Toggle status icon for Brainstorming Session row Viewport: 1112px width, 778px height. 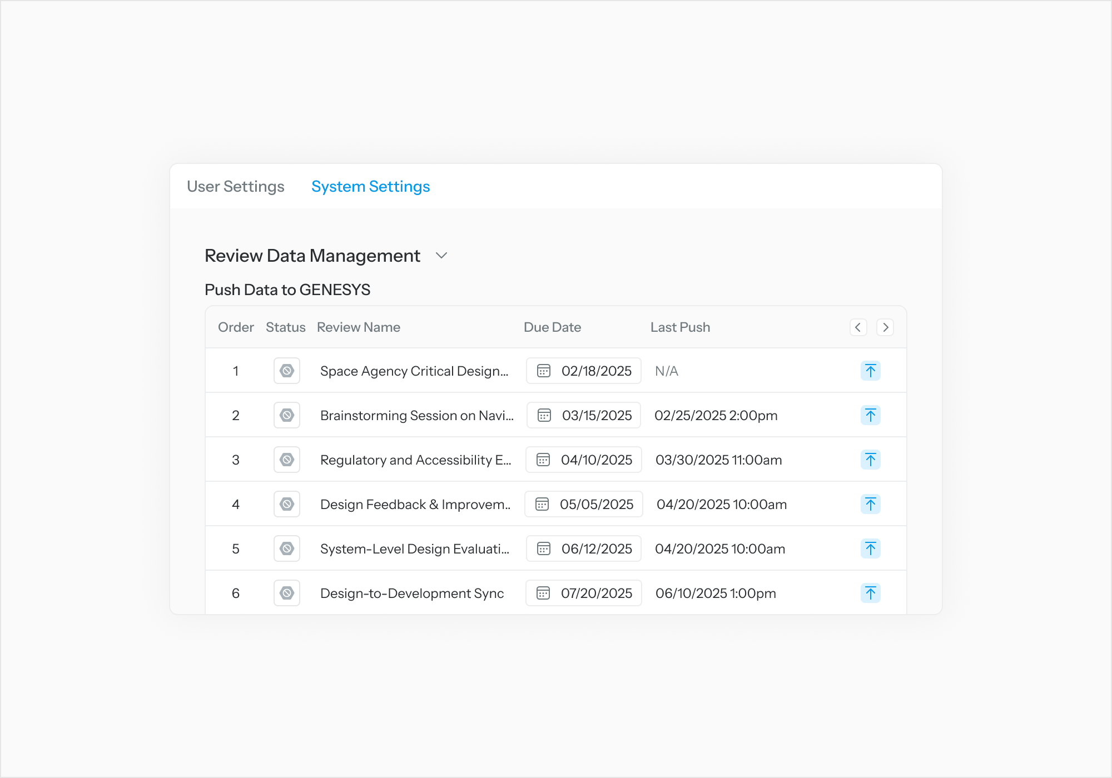(287, 415)
